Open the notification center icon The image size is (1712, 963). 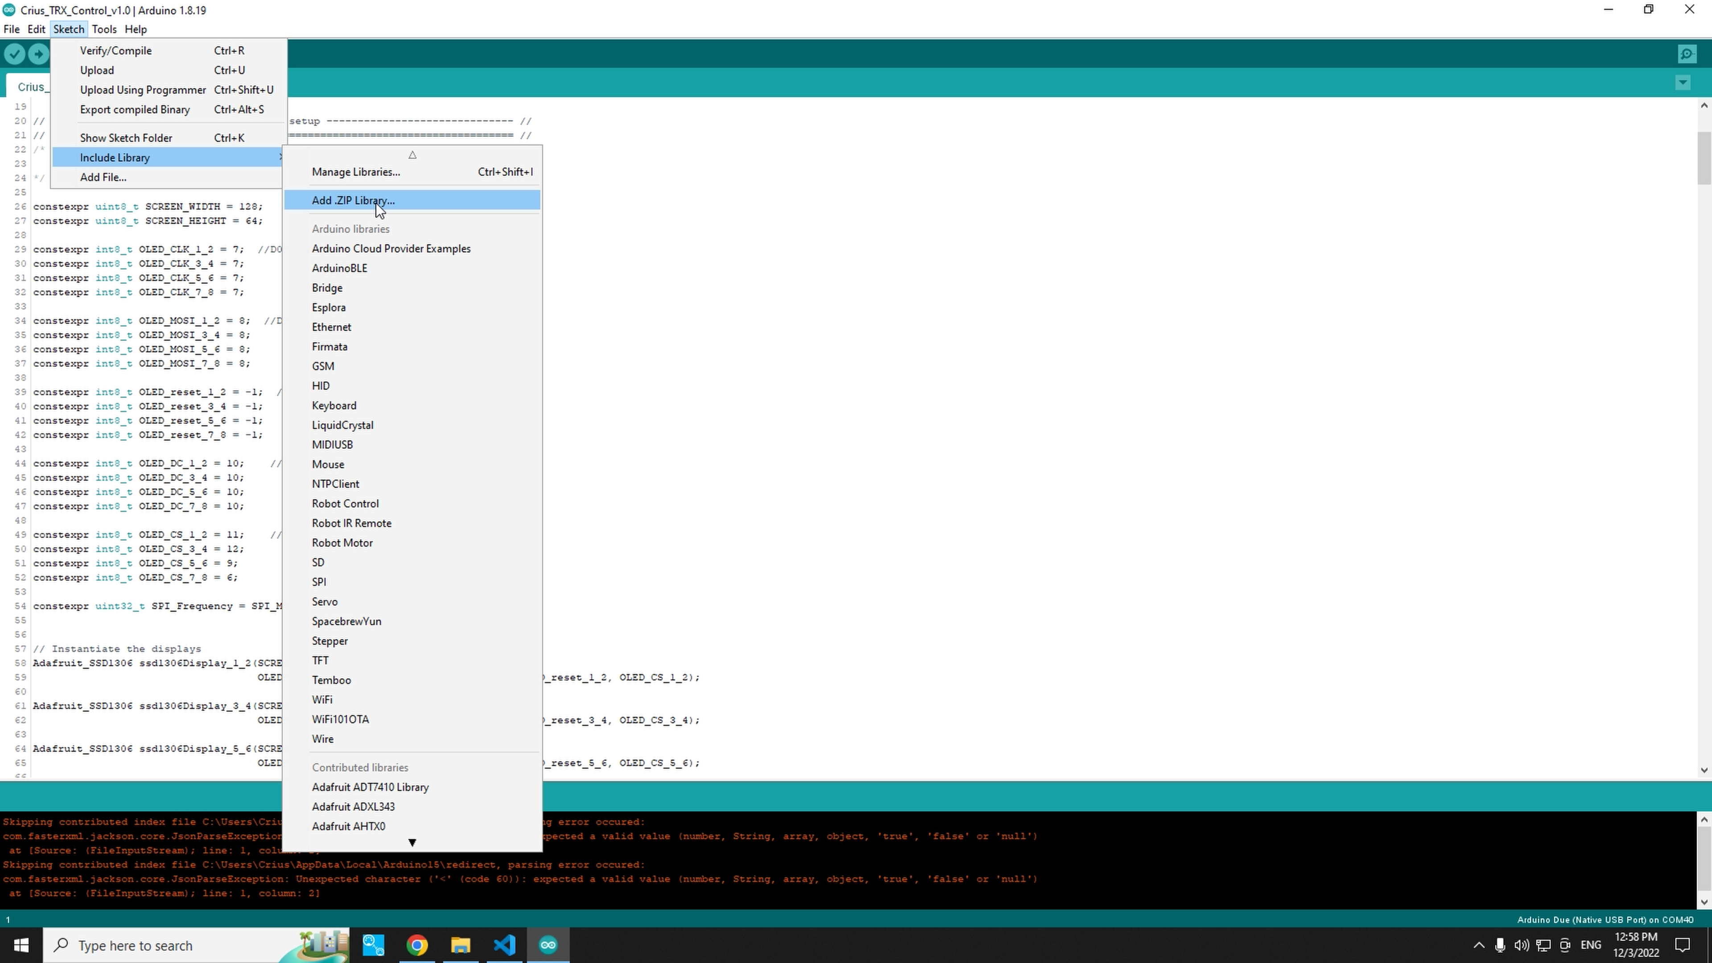(1682, 945)
